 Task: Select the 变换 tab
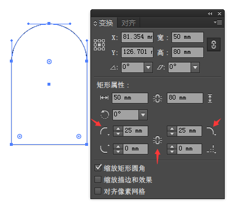[104, 23]
